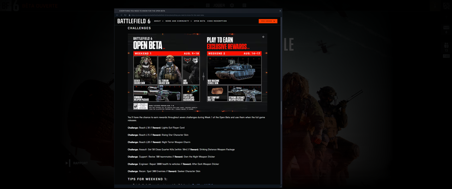
Task: Click the overlay browser's vertical scrollbar
Action: pos(281,113)
